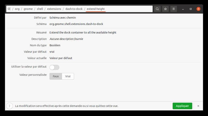The image size is (208, 116).
Task: Click the green Appliquer button
Action: pos(182,106)
